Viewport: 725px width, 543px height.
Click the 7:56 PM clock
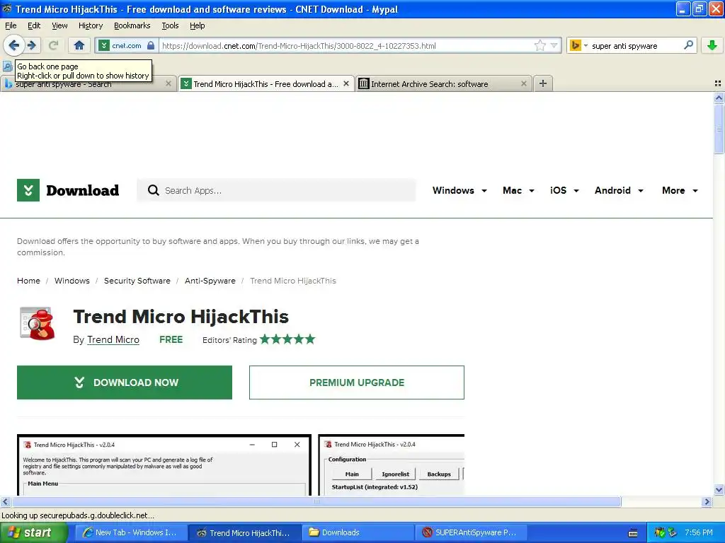click(x=699, y=532)
